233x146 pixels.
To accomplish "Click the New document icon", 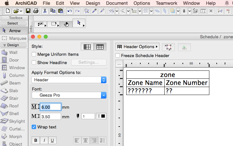I will (x=8, y=11).
